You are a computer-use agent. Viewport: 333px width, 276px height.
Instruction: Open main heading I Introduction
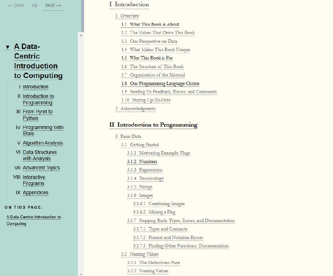point(129,5)
